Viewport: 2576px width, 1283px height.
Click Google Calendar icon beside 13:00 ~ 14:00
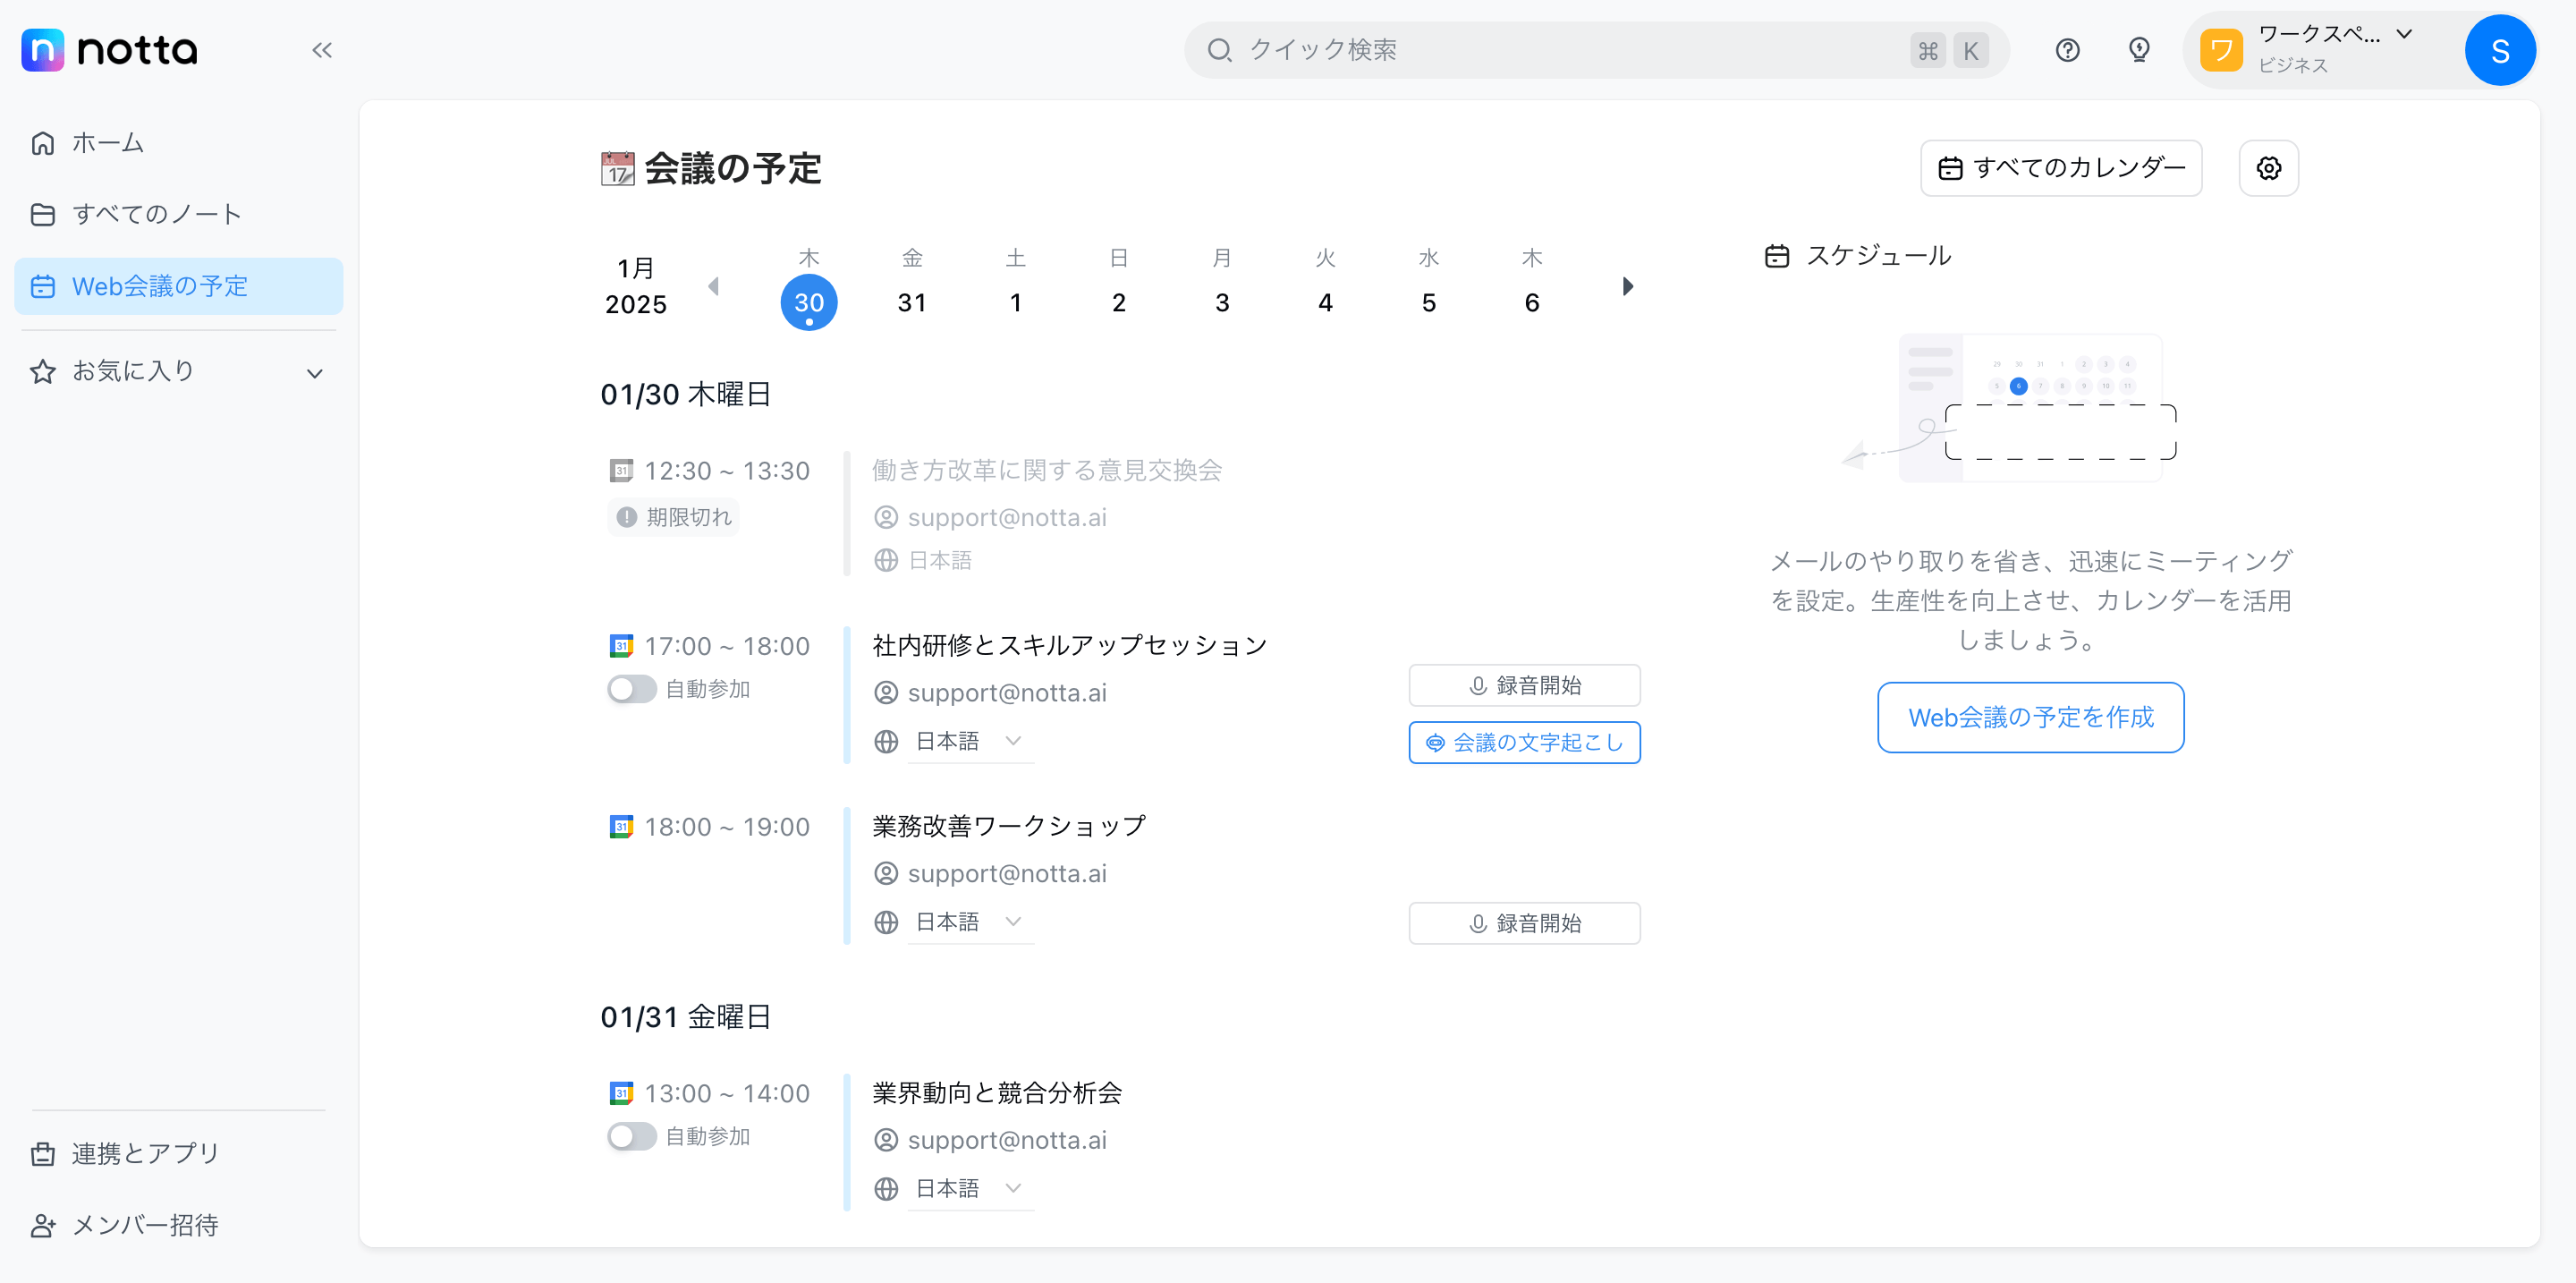click(x=621, y=1093)
